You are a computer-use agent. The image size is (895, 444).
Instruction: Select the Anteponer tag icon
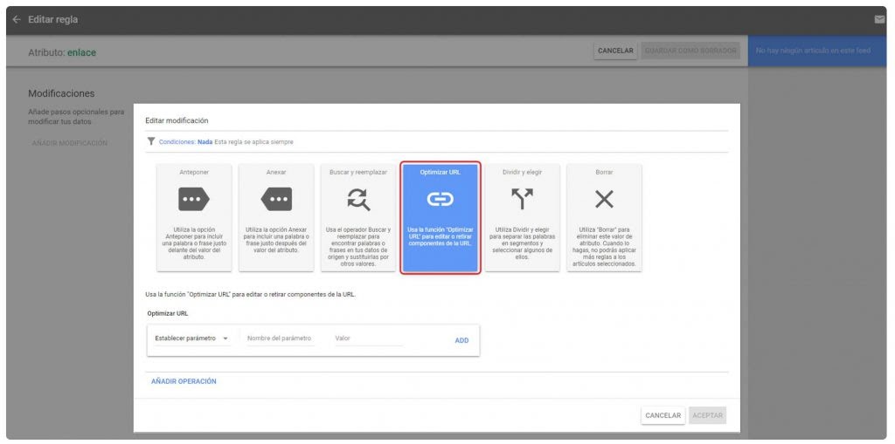(x=194, y=199)
